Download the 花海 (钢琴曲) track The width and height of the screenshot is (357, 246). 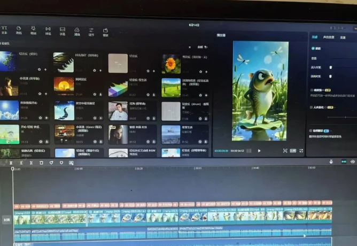pyautogui.click(x=154, y=118)
